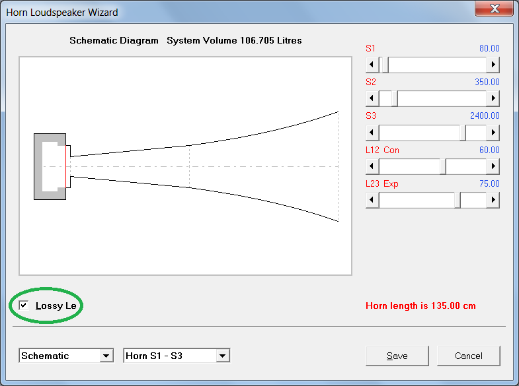Click the L23 Exp label

382,183
